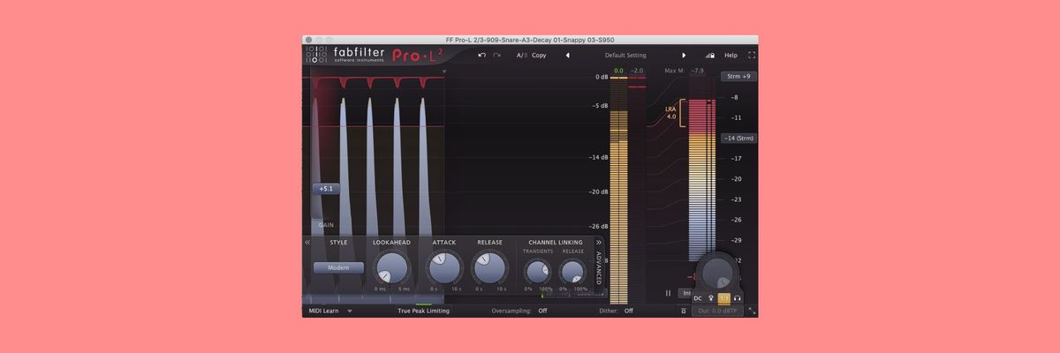
Task: Click the Channel Linking Transients knob
Action: click(538, 272)
